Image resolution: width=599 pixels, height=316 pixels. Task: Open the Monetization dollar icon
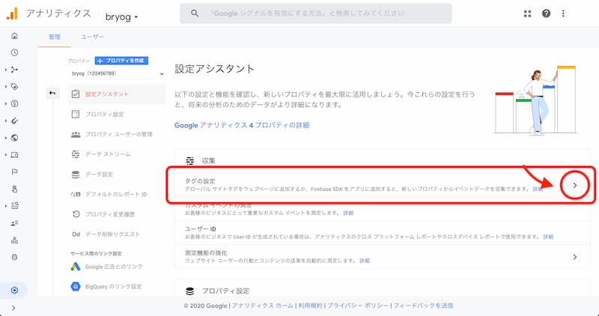click(x=14, y=103)
